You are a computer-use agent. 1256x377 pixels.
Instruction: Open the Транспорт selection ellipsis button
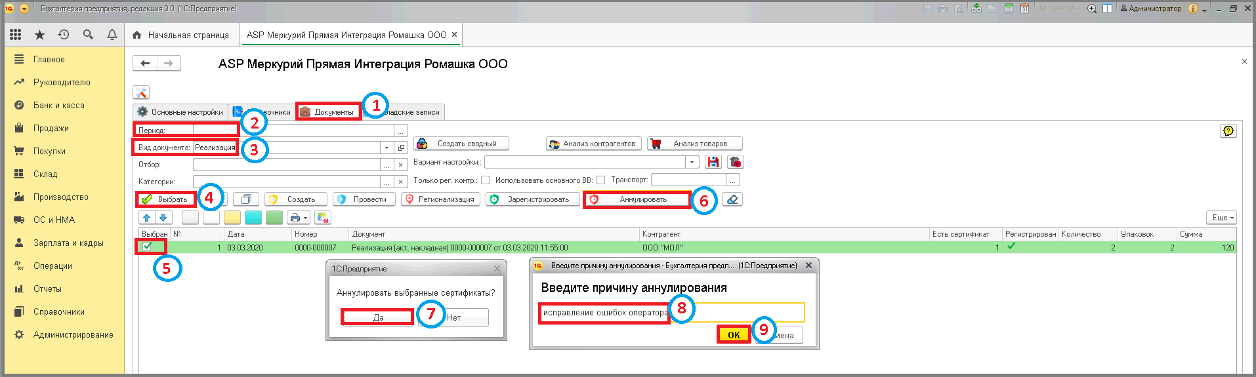click(734, 180)
